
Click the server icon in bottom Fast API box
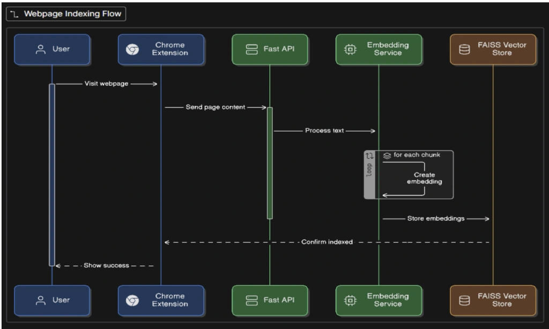[251, 300]
